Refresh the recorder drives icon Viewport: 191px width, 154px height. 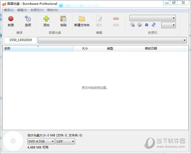(x=154, y=25)
